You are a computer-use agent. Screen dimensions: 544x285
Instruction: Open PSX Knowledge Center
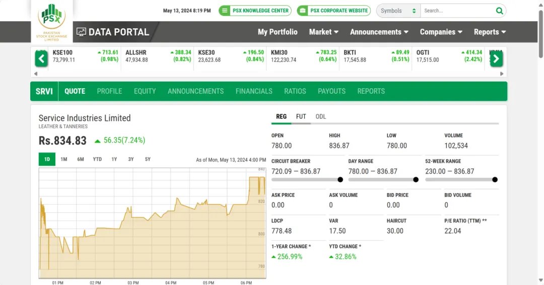255,11
